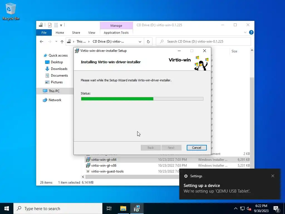Open Pictures in the navigation pane
285x214 pixels.
(54, 82)
